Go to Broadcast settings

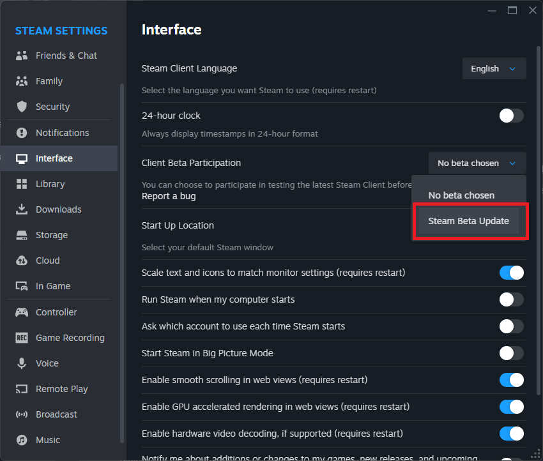(x=59, y=414)
